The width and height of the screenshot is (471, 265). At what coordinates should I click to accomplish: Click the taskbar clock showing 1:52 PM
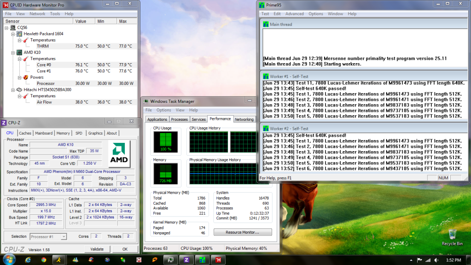pyautogui.click(x=454, y=260)
